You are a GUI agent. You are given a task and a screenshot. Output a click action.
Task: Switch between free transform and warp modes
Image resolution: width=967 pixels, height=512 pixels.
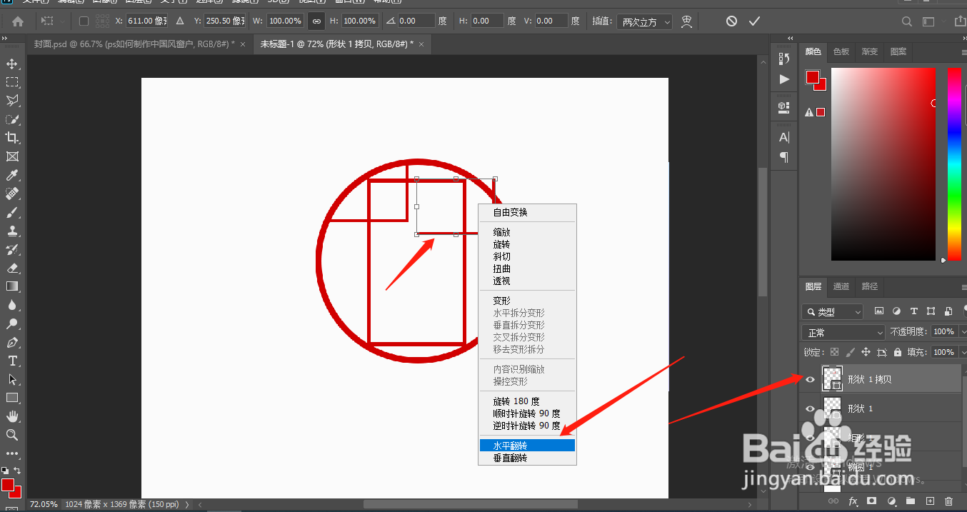tap(687, 21)
